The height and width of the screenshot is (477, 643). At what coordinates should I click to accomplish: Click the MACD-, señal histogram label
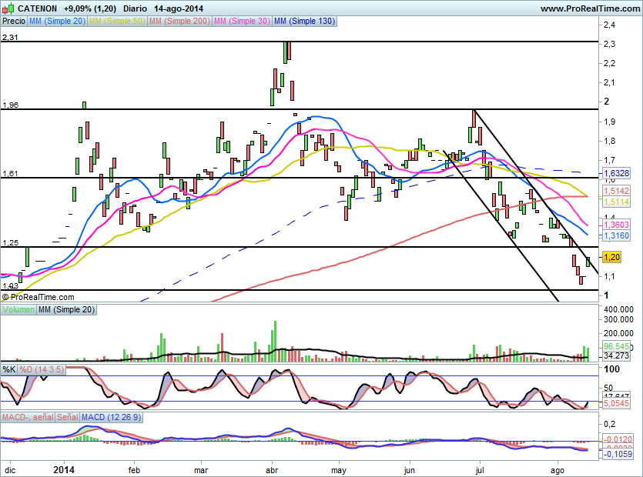click(x=26, y=417)
